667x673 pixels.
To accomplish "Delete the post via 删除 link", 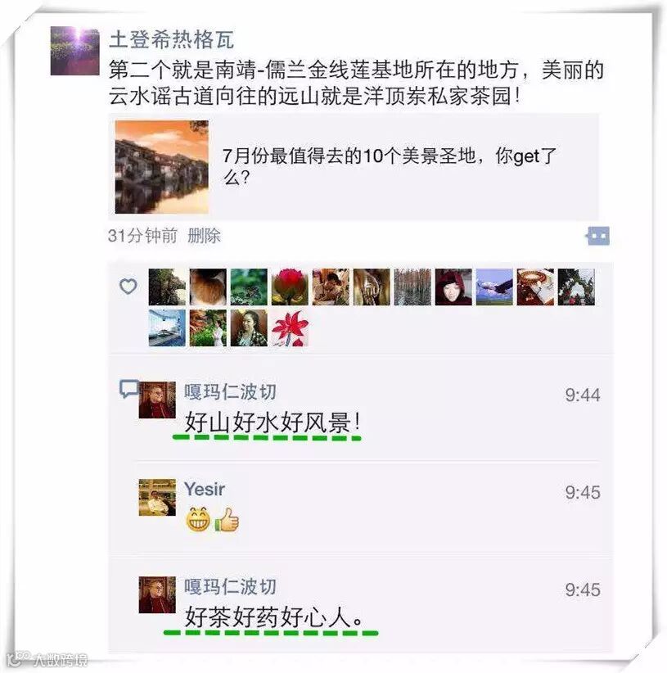I will pyautogui.click(x=204, y=236).
